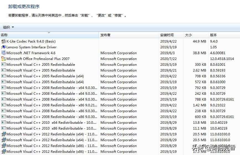Select the 'Lenovo System Interface Driver' entry name
The width and height of the screenshot is (240, 155).
point(31,47)
